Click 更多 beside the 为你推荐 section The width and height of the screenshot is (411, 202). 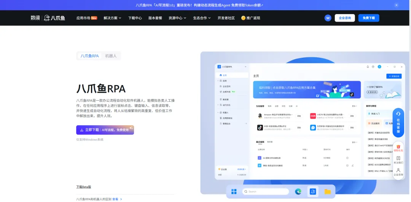(354, 106)
